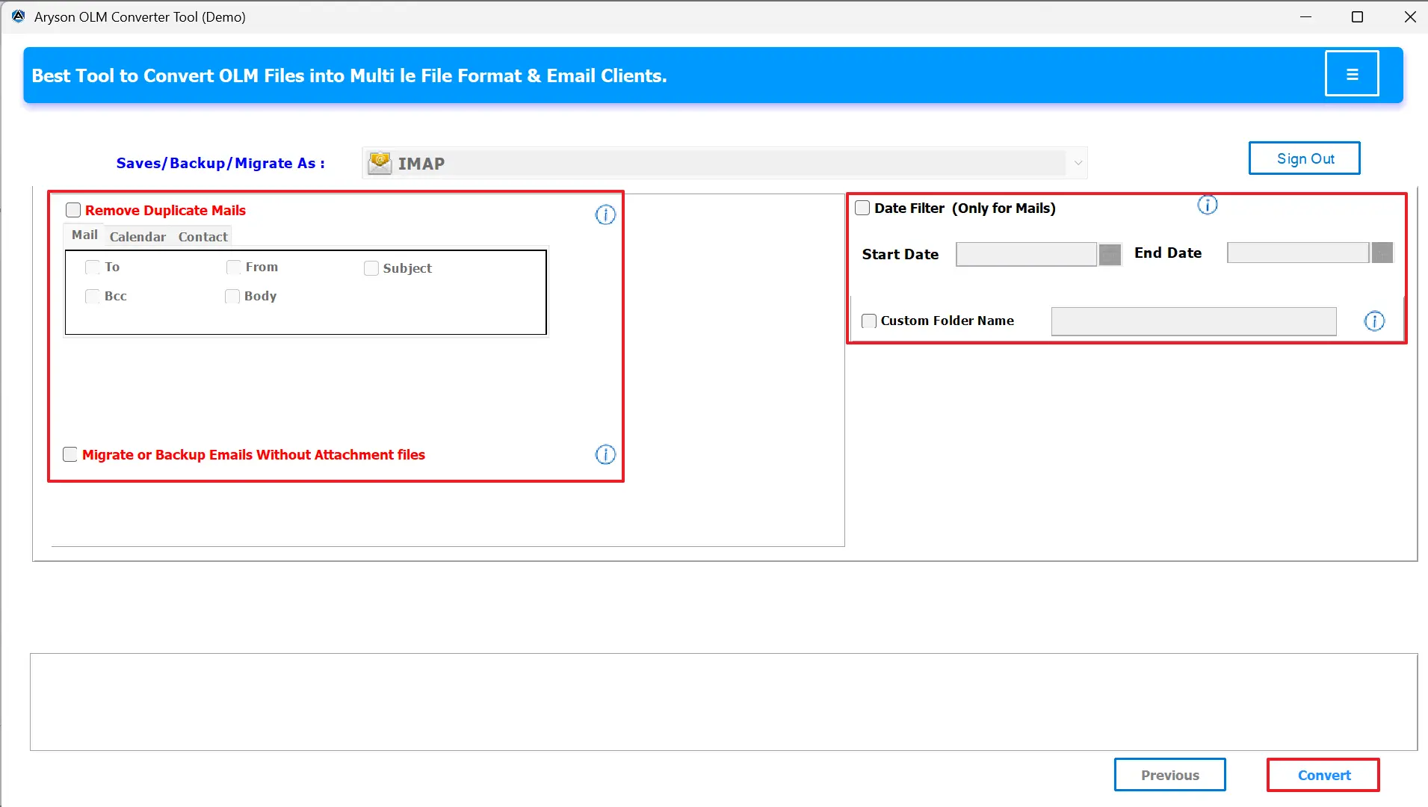
Task: Click info icon next to Date Filter
Action: (x=1207, y=204)
